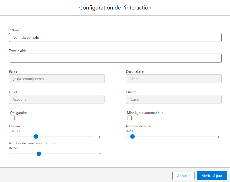Screen dimensions: 230x182
Task: Click the Objet field showing Account
Action: tap(57, 99)
